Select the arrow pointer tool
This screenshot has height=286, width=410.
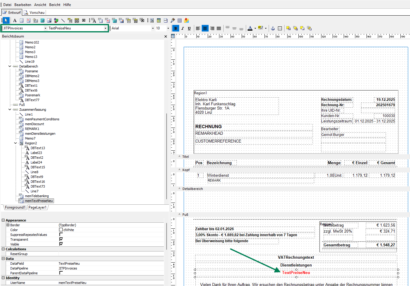[x=6, y=20]
